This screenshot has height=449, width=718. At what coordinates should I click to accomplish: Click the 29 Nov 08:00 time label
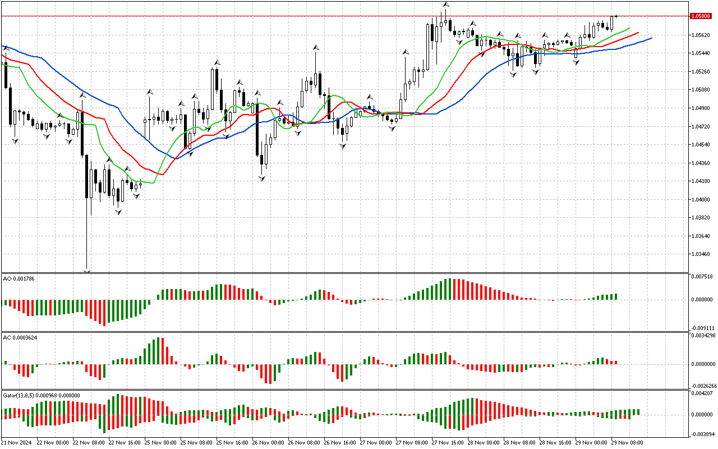(626, 442)
